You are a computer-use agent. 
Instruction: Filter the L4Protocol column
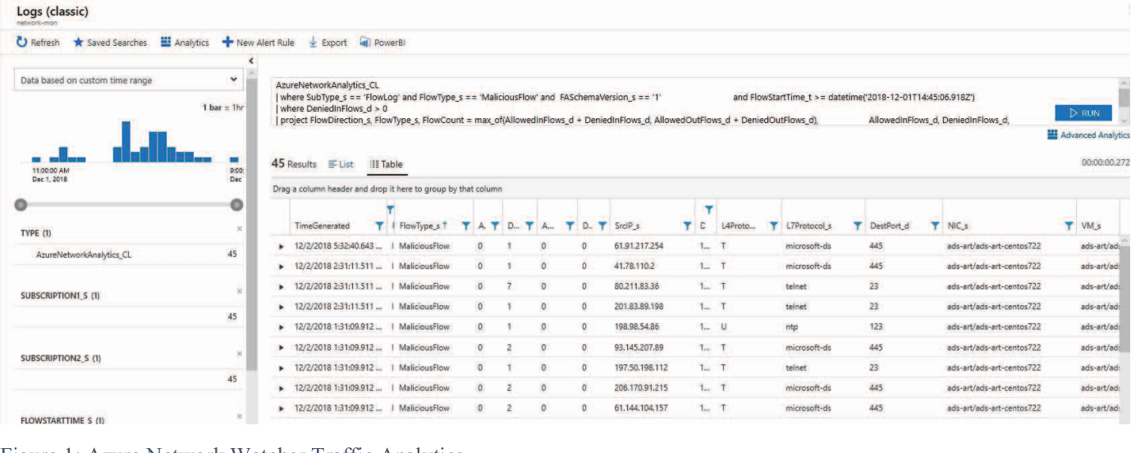pyautogui.click(x=773, y=226)
